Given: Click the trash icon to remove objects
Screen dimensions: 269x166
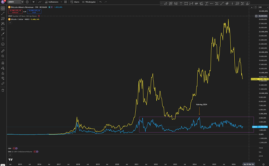Looking at the screenshot, I should (x=3, y=90).
